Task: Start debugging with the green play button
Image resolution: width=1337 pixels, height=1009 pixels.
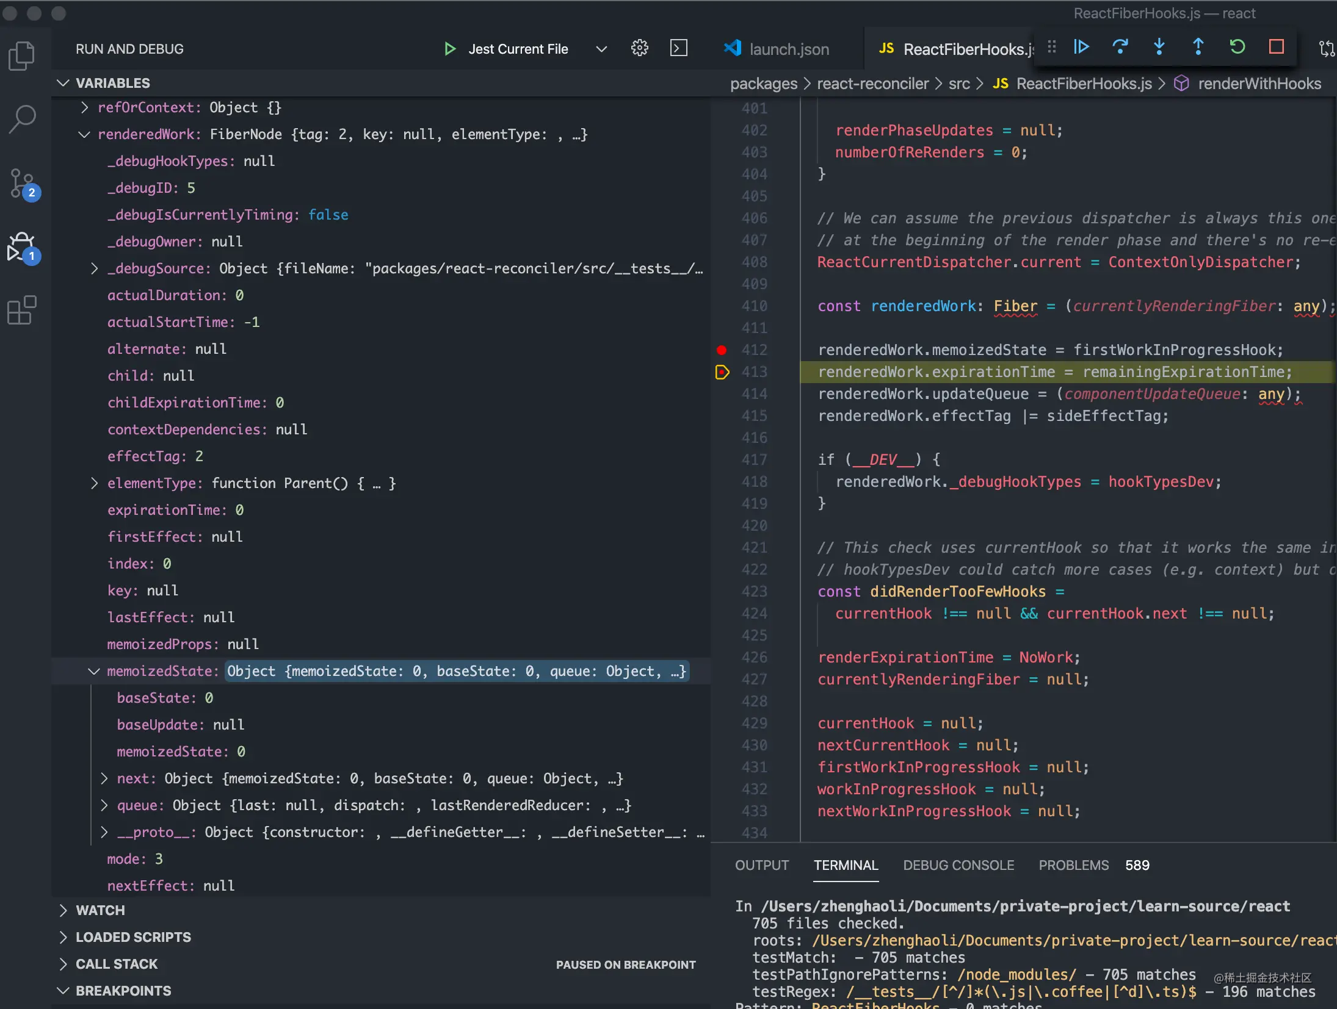Action: pos(450,49)
